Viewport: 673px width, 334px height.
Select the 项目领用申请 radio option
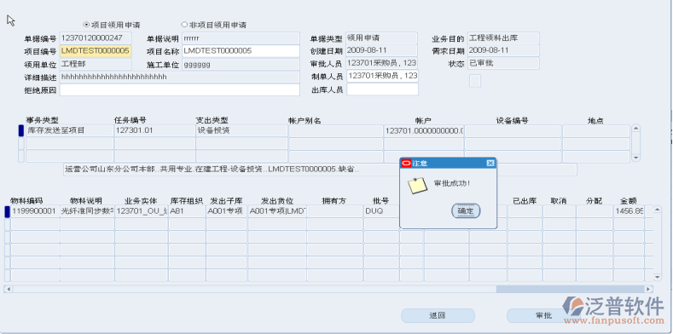point(86,25)
